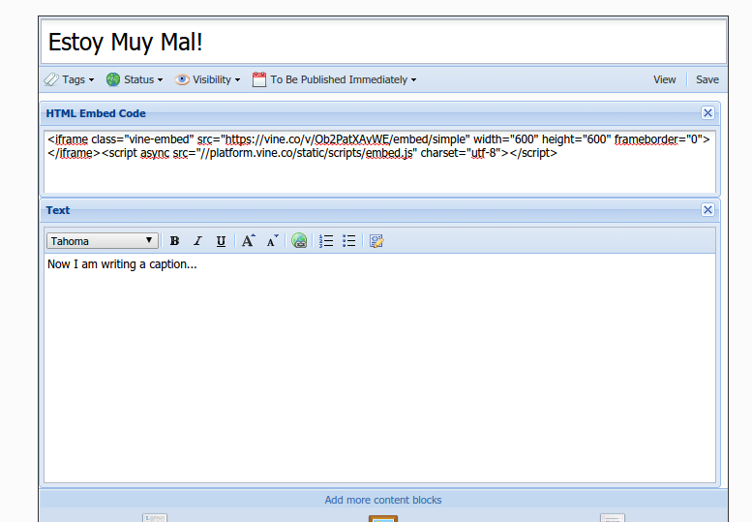752x522 pixels.
Task: Open the Tags dropdown menu
Action: (70, 79)
